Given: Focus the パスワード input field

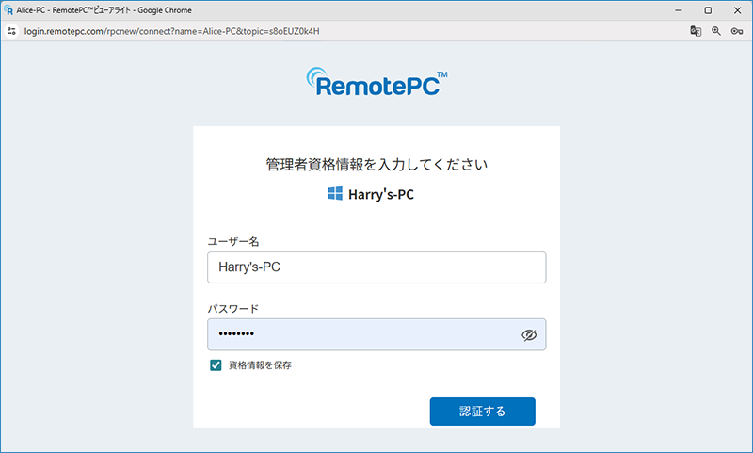Looking at the screenshot, I should (376, 334).
